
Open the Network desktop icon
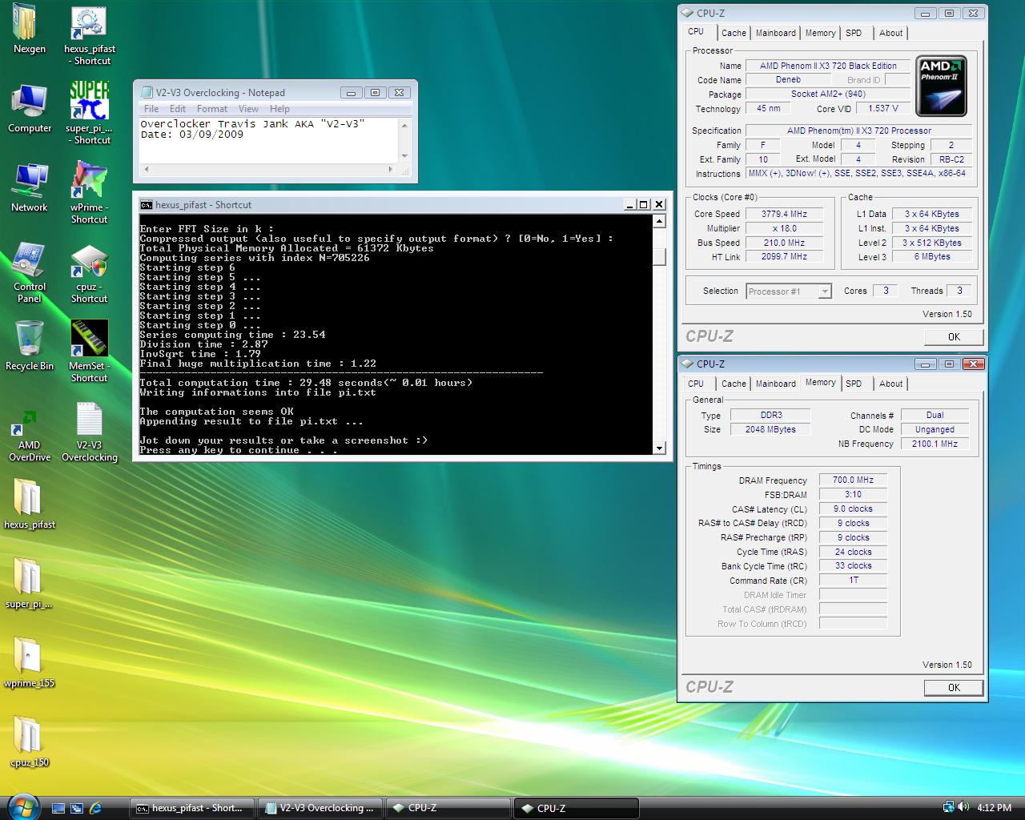pyautogui.click(x=29, y=187)
